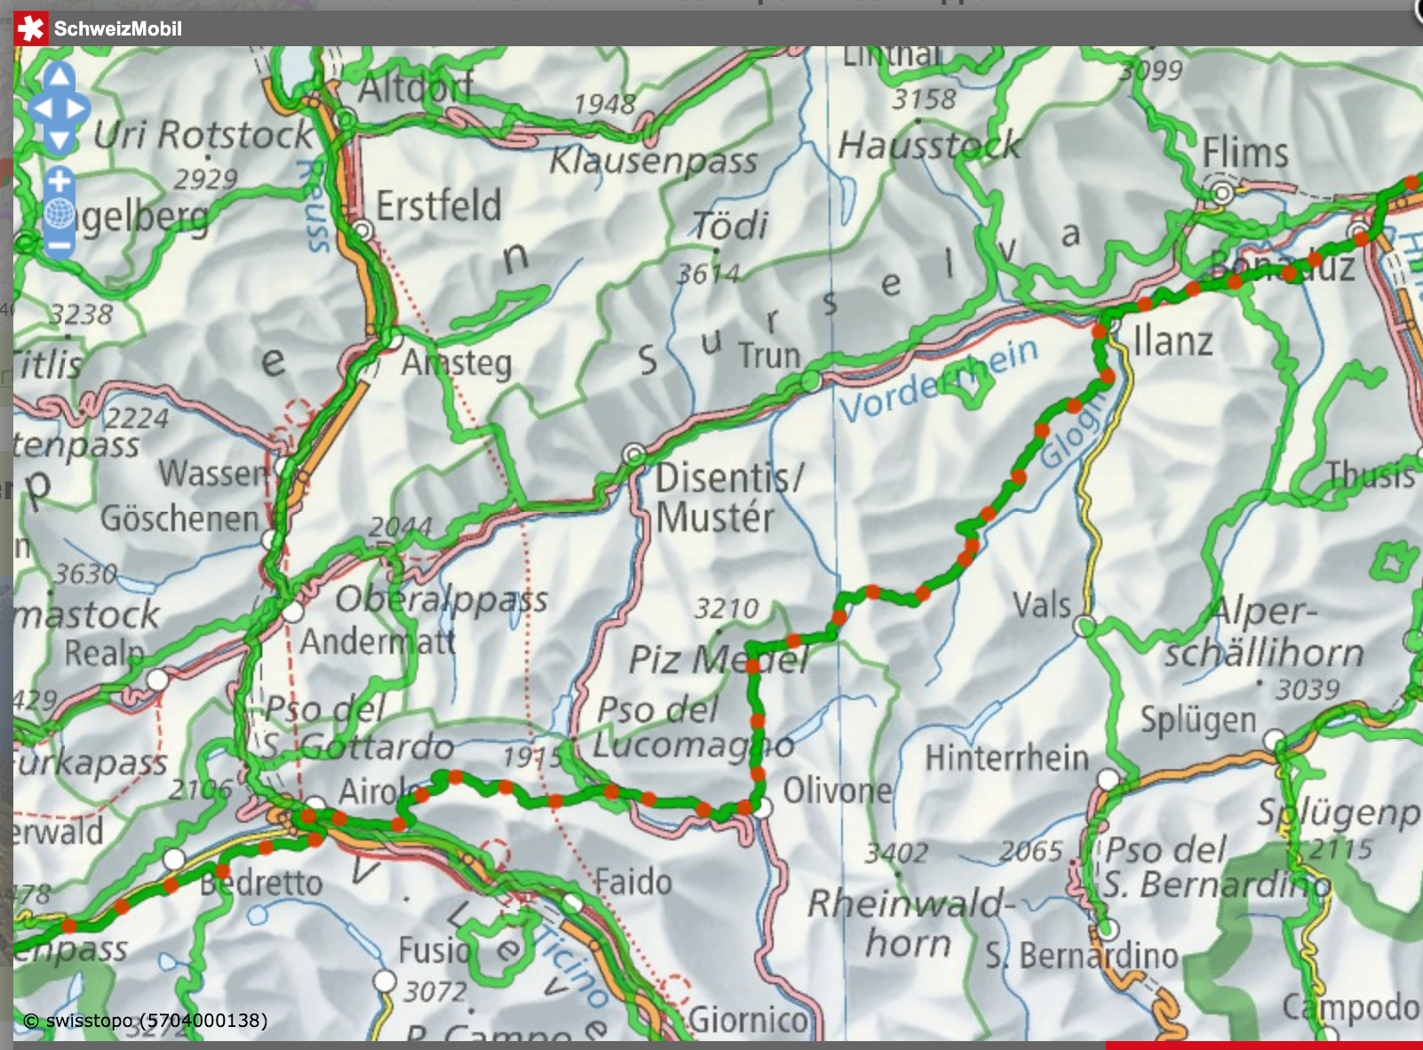The image size is (1423, 1050).
Task: Pan the map up with the arrow
Action: coord(60,76)
